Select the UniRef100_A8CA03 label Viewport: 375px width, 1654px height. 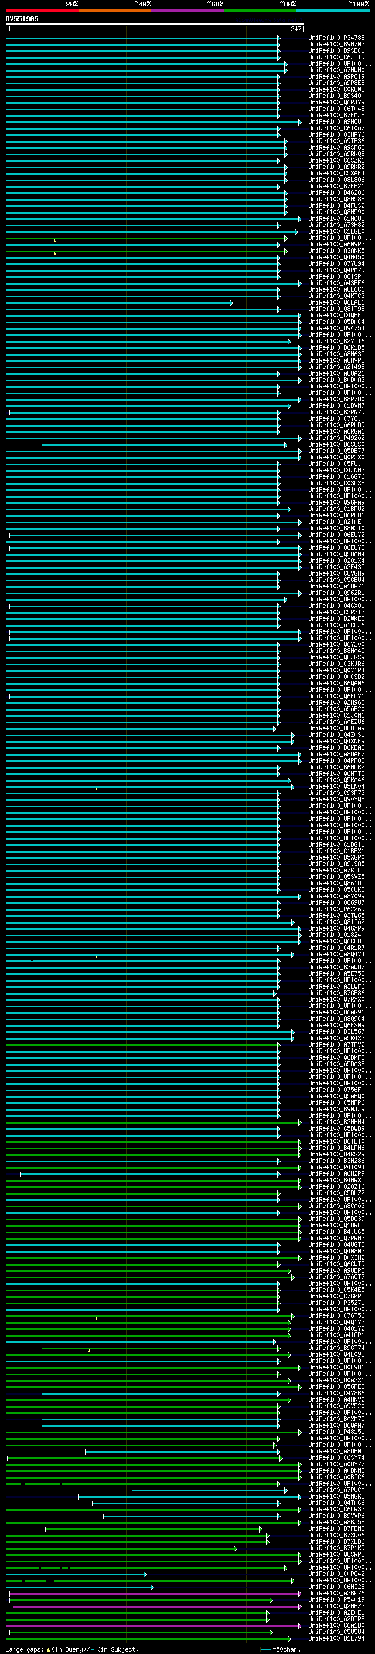pos(336,1206)
